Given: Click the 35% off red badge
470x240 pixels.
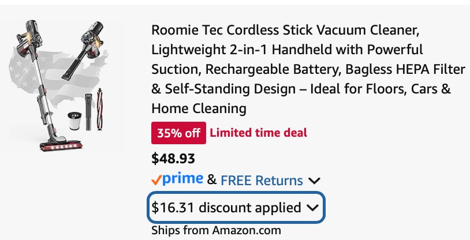Looking at the screenshot, I should click(178, 133).
